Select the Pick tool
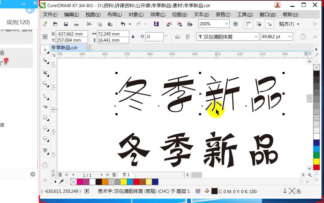The image size is (324, 203). (x=45, y=49)
